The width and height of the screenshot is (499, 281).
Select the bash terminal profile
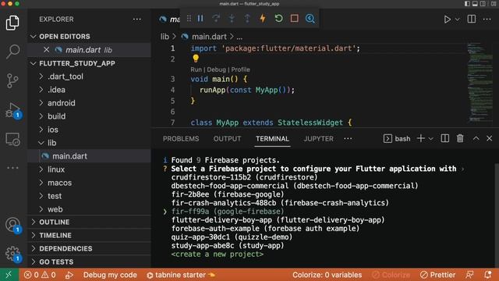click(x=397, y=139)
